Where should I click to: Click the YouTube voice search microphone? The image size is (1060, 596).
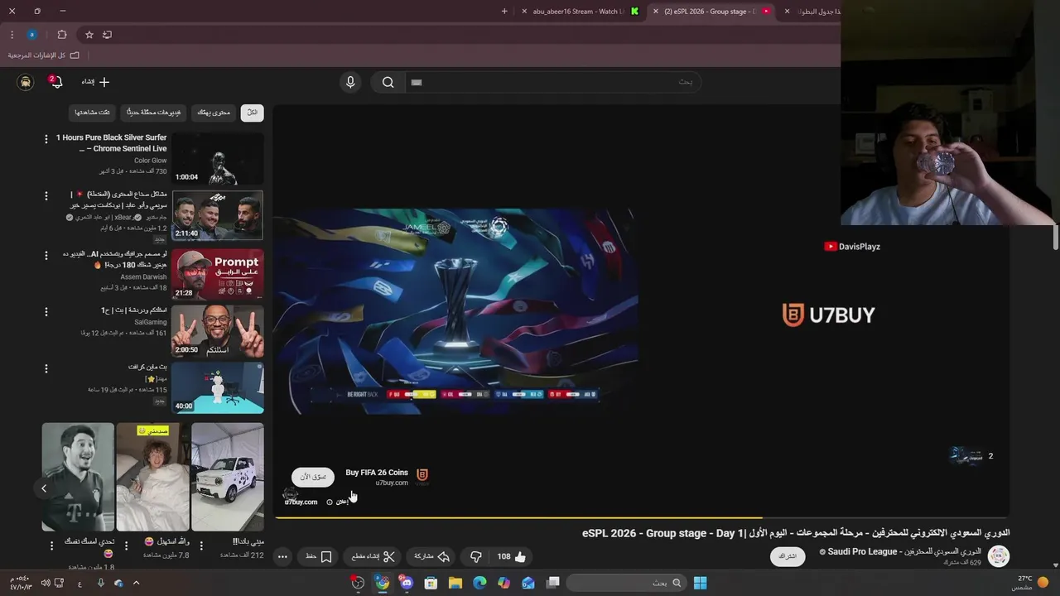tap(350, 82)
